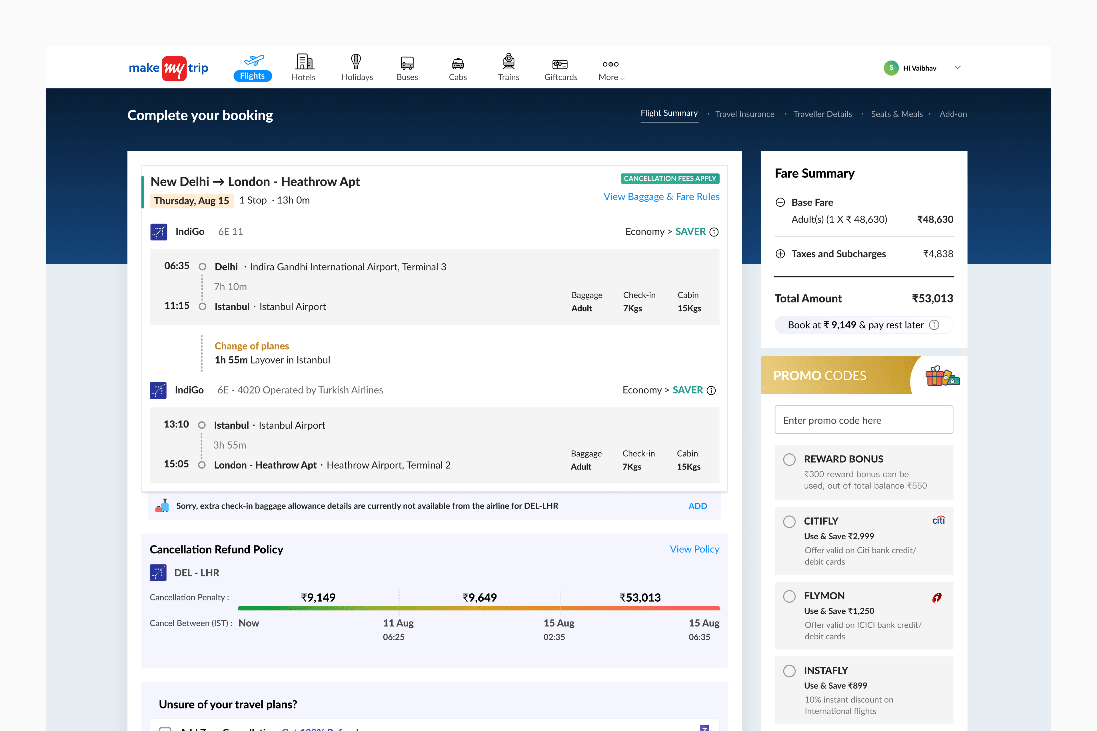
Task: Go to Seats & Meals step
Action: point(896,114)
